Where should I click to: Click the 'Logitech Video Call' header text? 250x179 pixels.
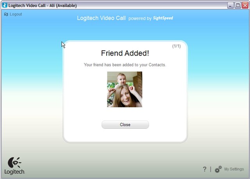click(x=102, y=18)
